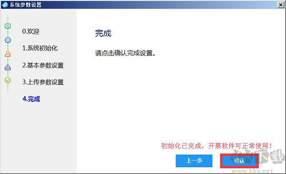Go to 1.系统初始化 step
The image size is (286, 174).
(x=40, y=48)
